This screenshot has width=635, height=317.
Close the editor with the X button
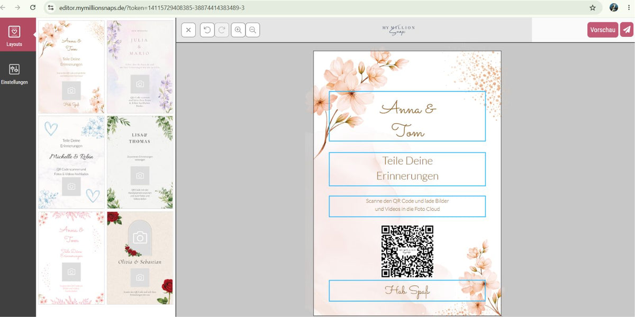[188, 30]
